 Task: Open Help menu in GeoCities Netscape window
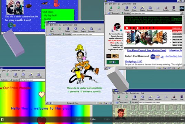pyautogui.click(x=134, y=4)
